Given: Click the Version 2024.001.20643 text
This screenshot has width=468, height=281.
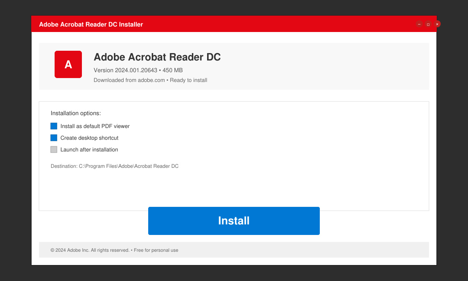Looking at the screenshot, I should (x=125, y=70).
